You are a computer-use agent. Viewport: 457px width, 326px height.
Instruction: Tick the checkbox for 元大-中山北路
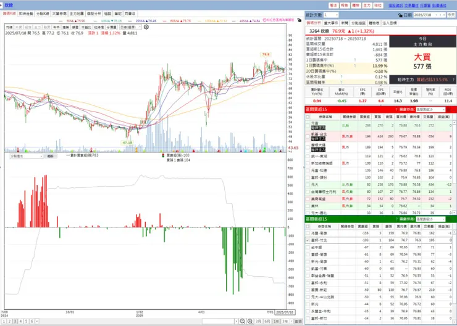(308, 297)
